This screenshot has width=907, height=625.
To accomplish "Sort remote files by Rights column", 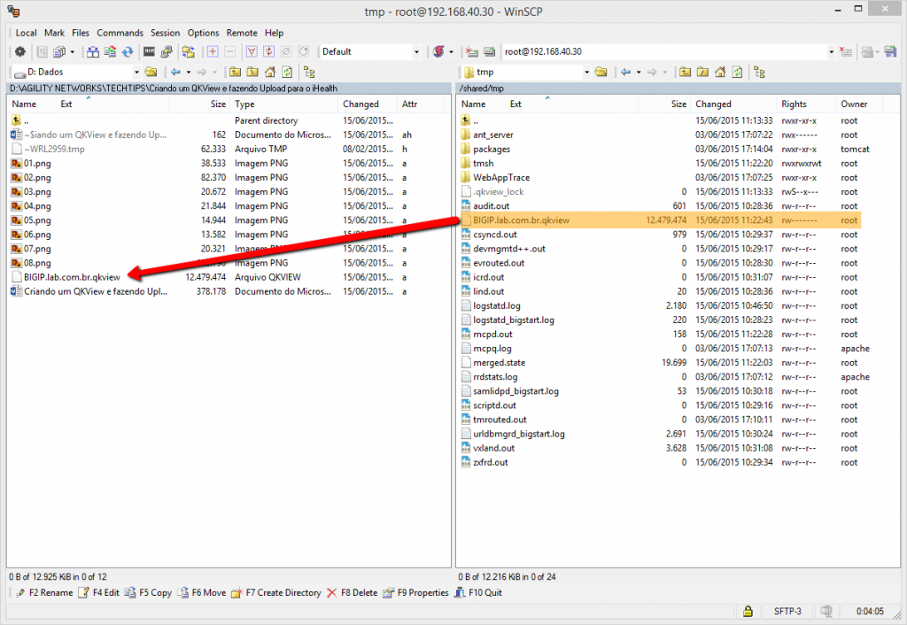I will [x=794, y=104].
